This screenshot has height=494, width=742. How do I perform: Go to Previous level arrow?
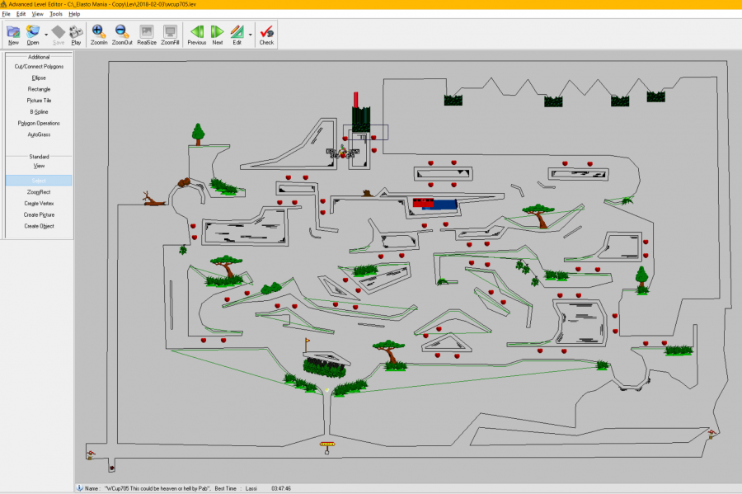(197, 34)
